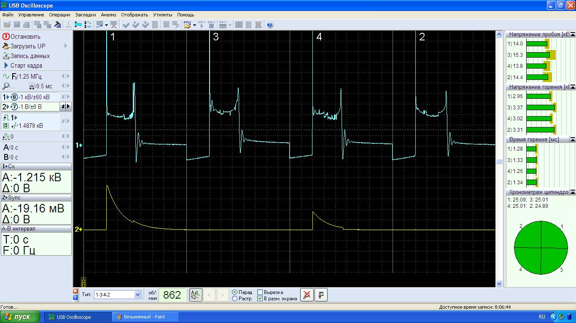Click the cylinder sync A+ 1-2 icon button
The width and height of the screenshot is (576, 323).
pos(195,295)
